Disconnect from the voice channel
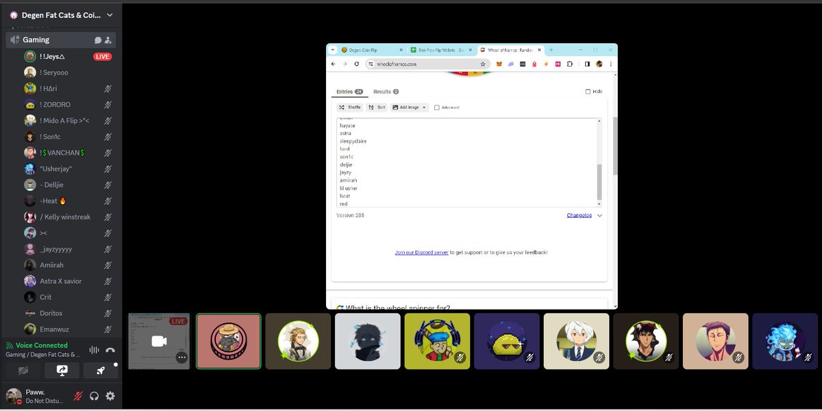Image resolution: width=822 pixels, height=411 pixels. point(110,350)
